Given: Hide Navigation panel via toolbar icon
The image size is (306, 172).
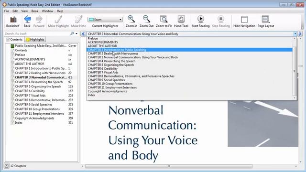Looking at the screenshot, I should click(244, 21).
